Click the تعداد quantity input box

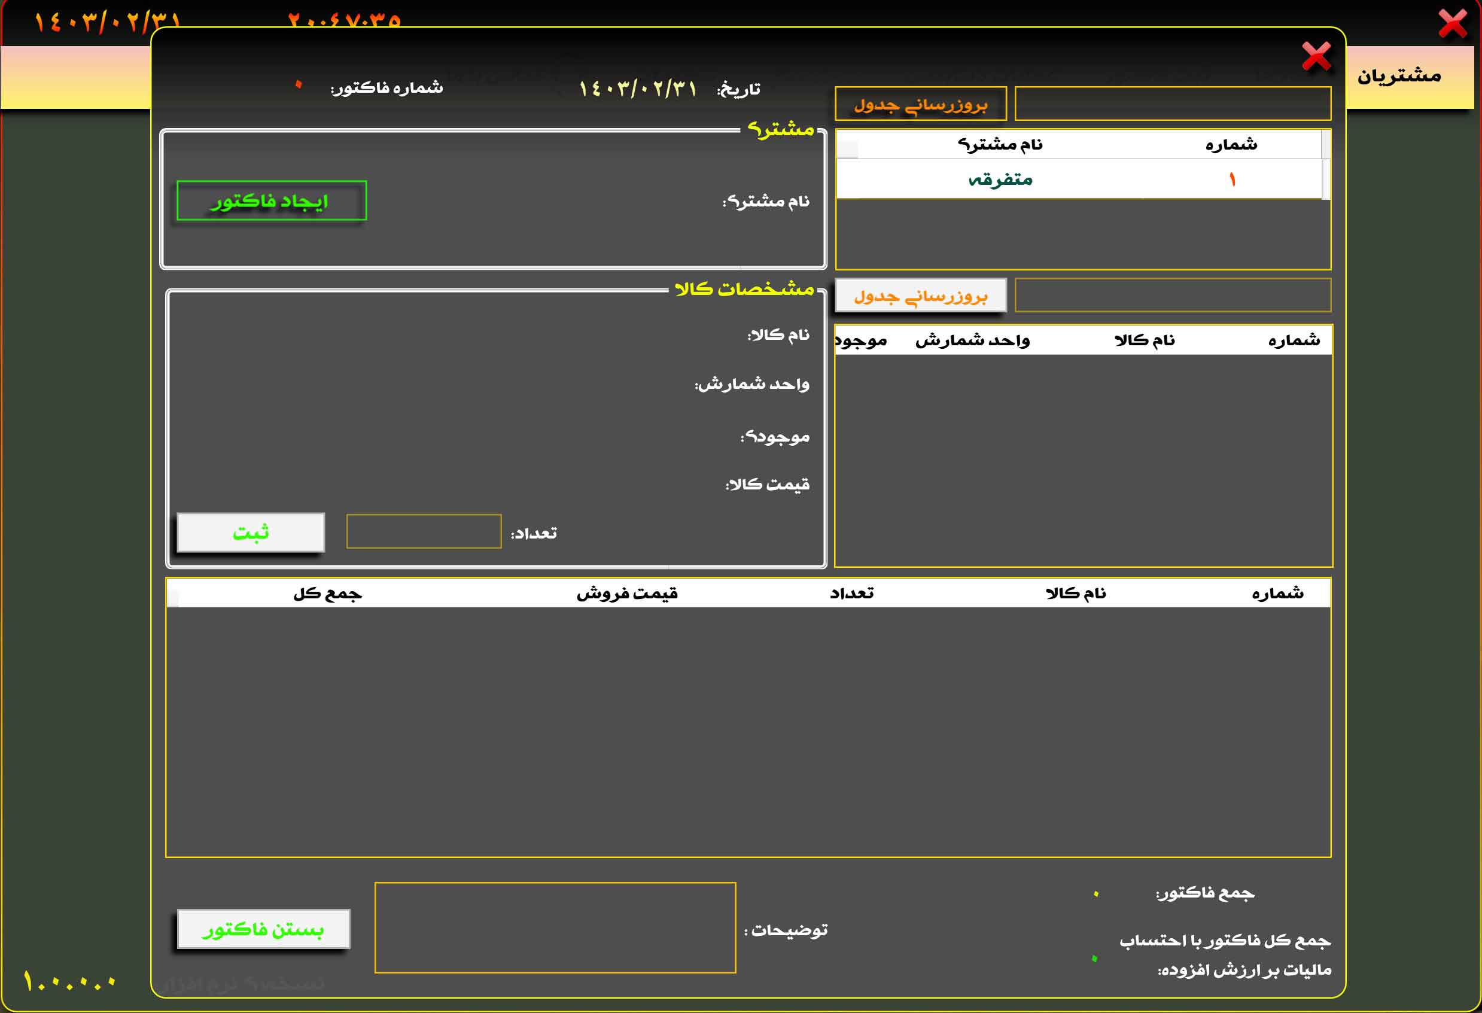click(x=424, y=531)
